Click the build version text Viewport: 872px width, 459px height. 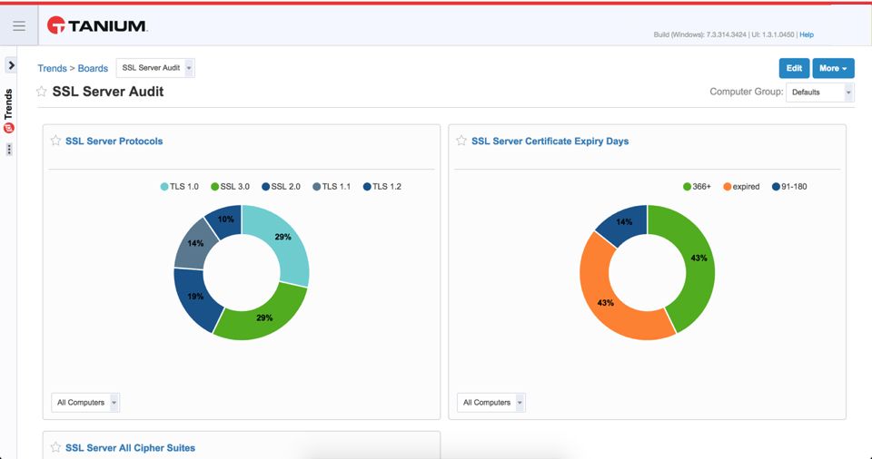click(x=724, y=34)
